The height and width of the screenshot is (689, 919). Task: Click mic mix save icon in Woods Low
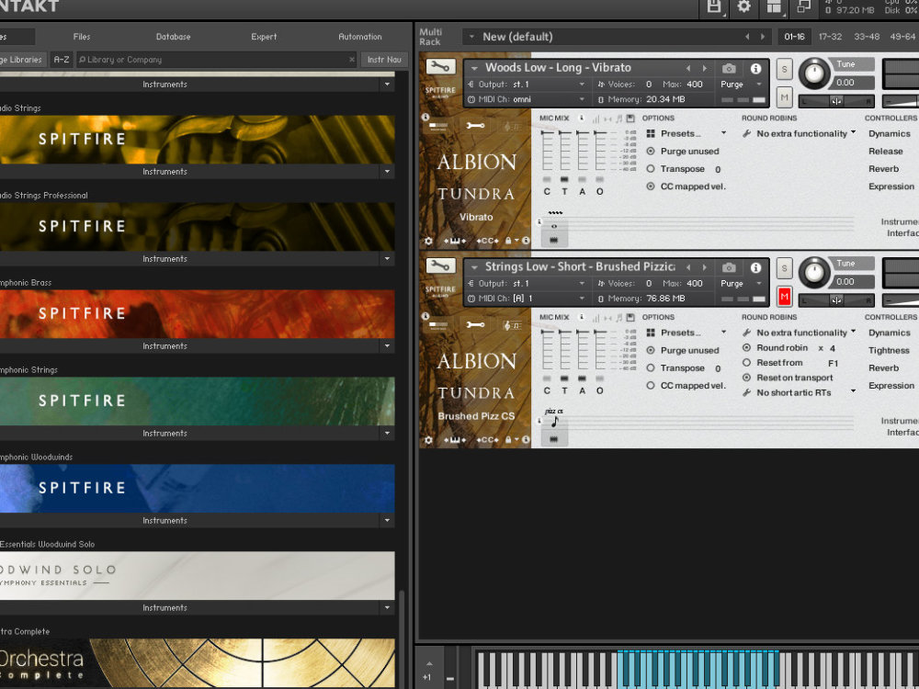tap(630, 119)
